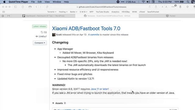Click the 'Updated Kotlin to version 1.3.71' text
Screen dimensions: 195x110
pyautogui.click(x=76, y=79)
